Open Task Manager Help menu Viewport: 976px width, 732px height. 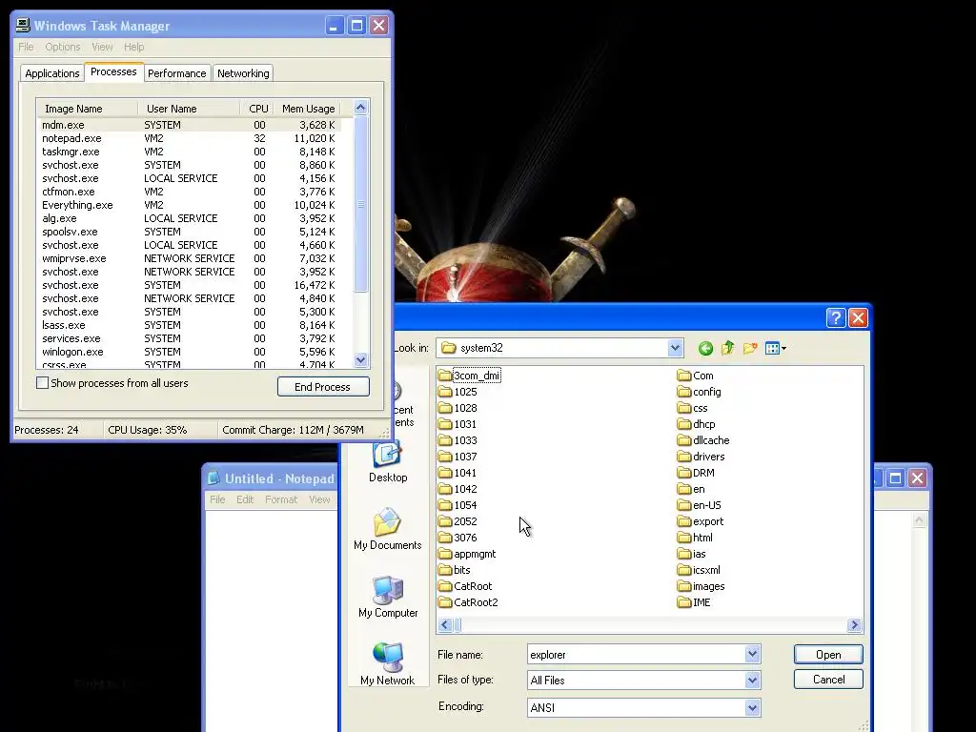133,47
